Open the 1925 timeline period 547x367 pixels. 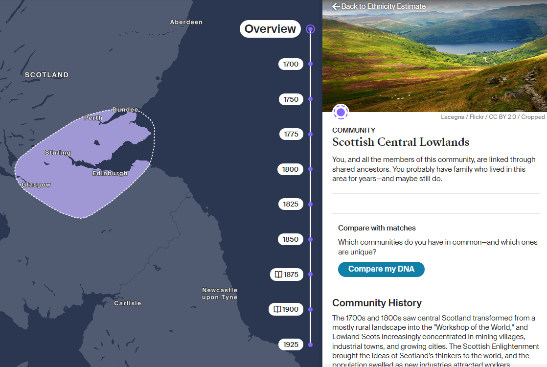(291, 344)
